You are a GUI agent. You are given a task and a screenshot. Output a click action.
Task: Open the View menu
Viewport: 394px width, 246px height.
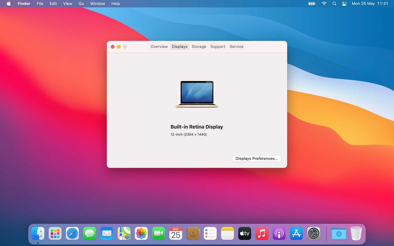point(68,4)
